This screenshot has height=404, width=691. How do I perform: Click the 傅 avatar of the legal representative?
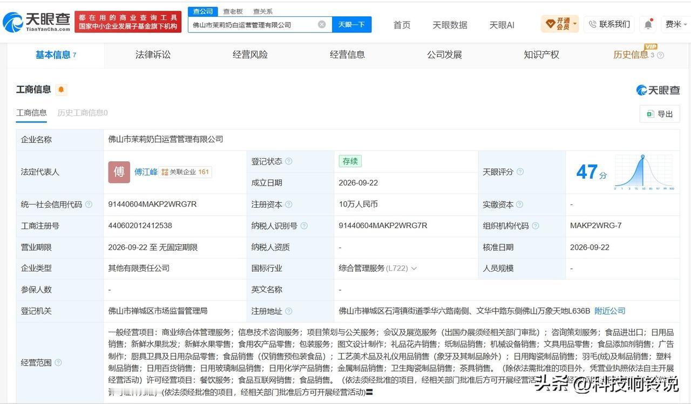click(x=119, y=172)
